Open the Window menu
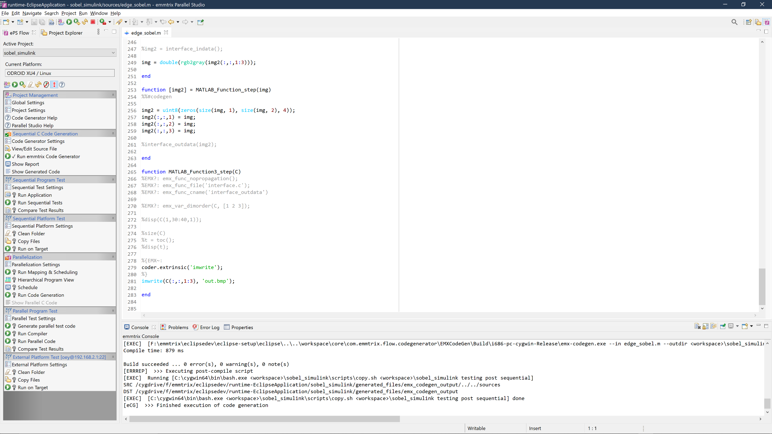The width and height of the screenshot is (772, 434). click(x=99, y=13)
